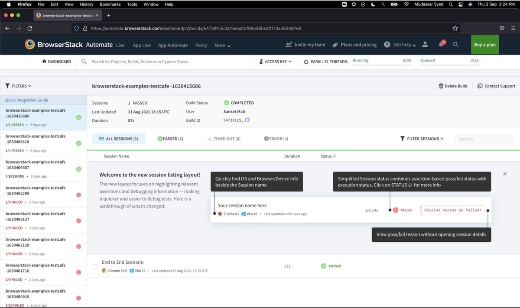Open the App Live product link
Viewport: 520px width, 308px height.
142,45
